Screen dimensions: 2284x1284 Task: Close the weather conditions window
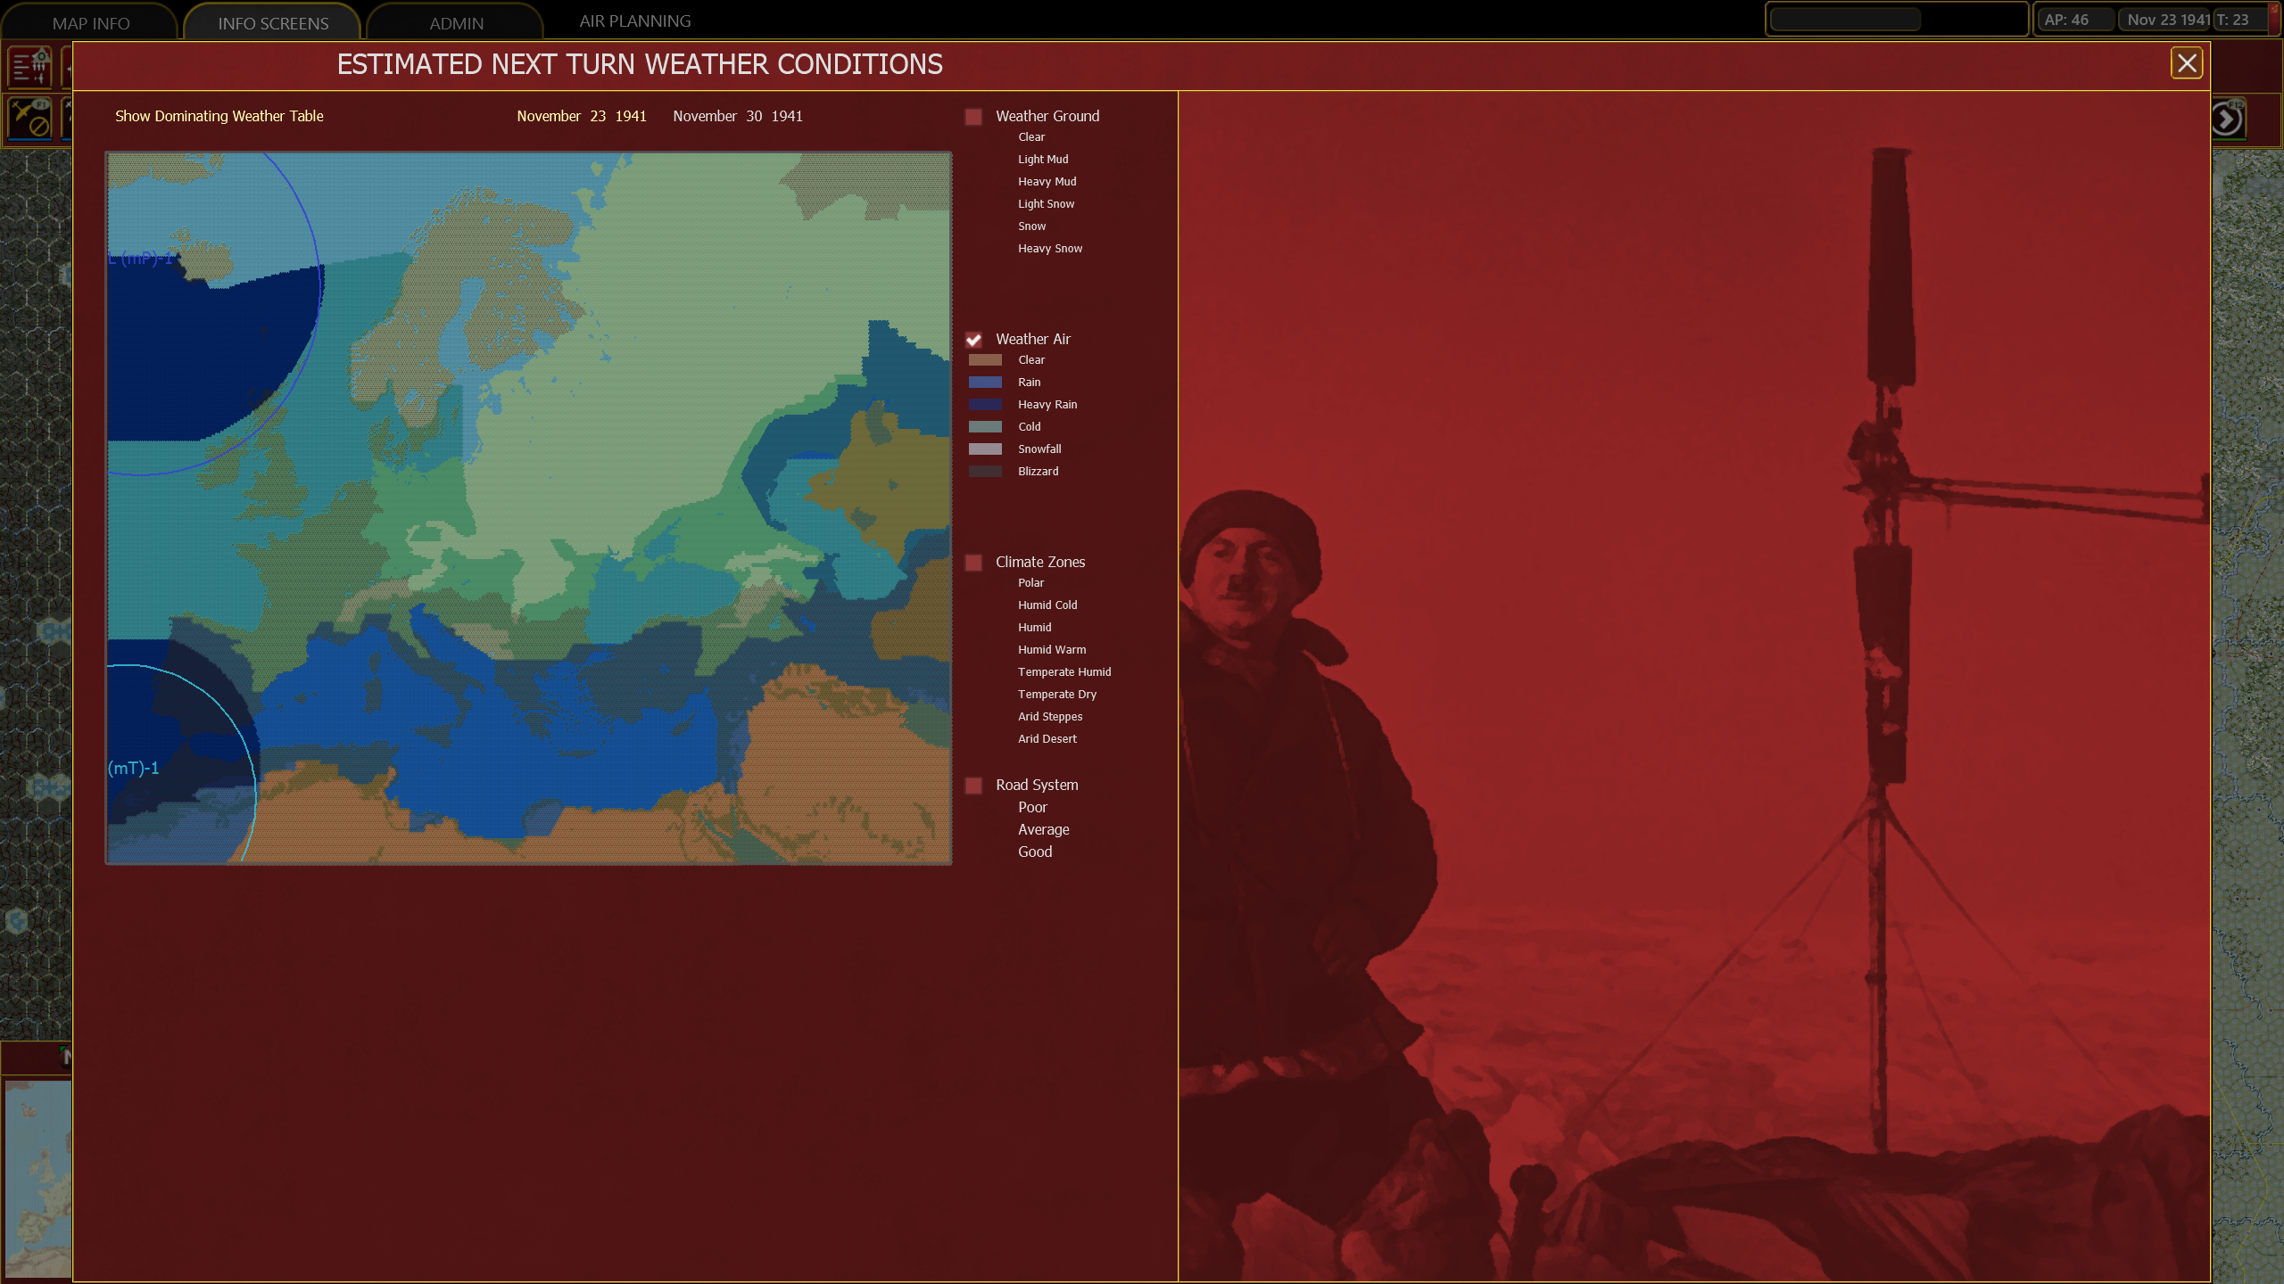tap(2186, 63)
